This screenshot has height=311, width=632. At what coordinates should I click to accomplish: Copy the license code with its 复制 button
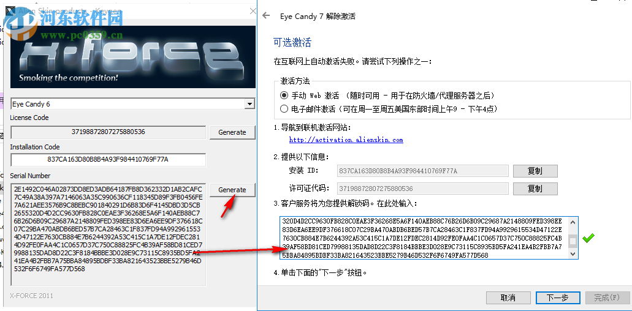click(535, 189)
